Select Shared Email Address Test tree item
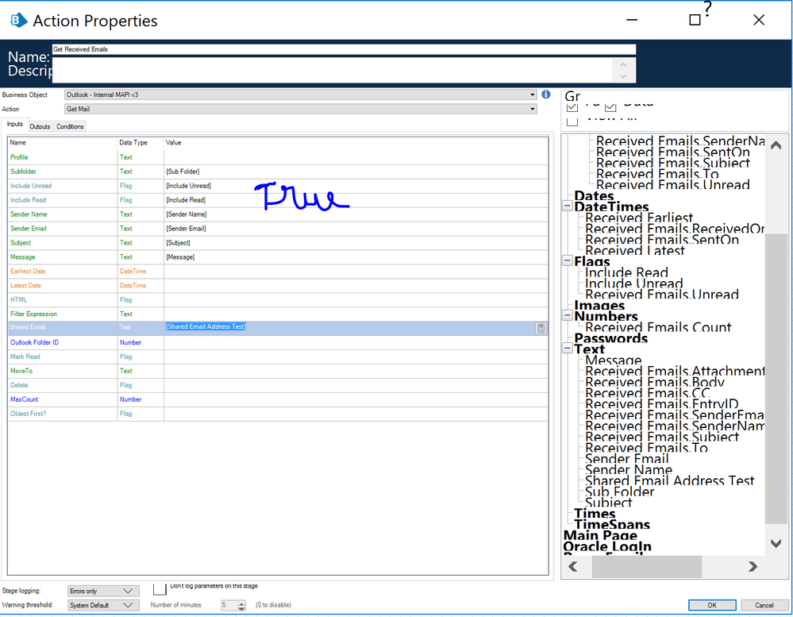 pos(669,480)
